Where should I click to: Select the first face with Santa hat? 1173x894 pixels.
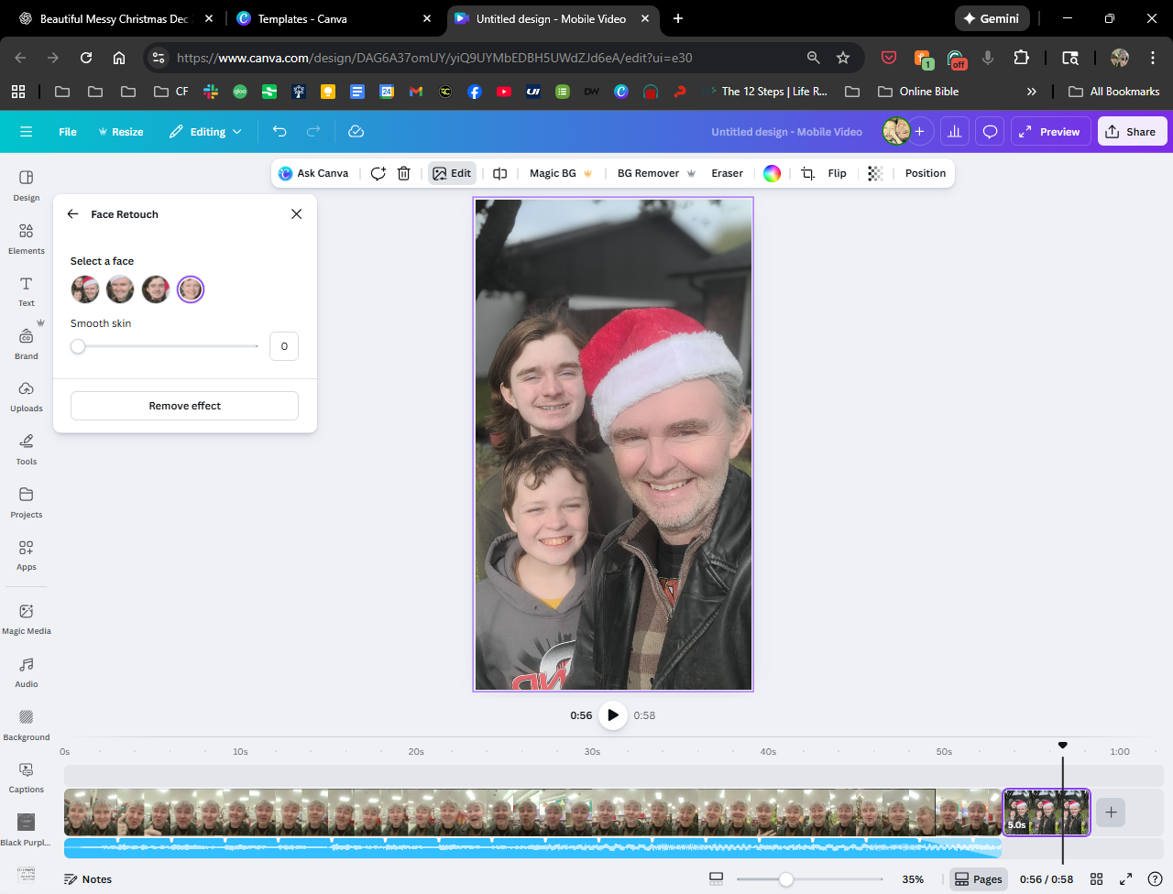point(85,289)
